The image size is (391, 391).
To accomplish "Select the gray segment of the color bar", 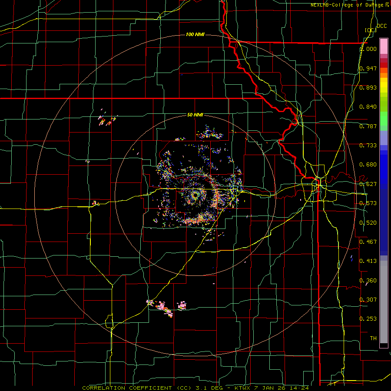I will point(384,302).
